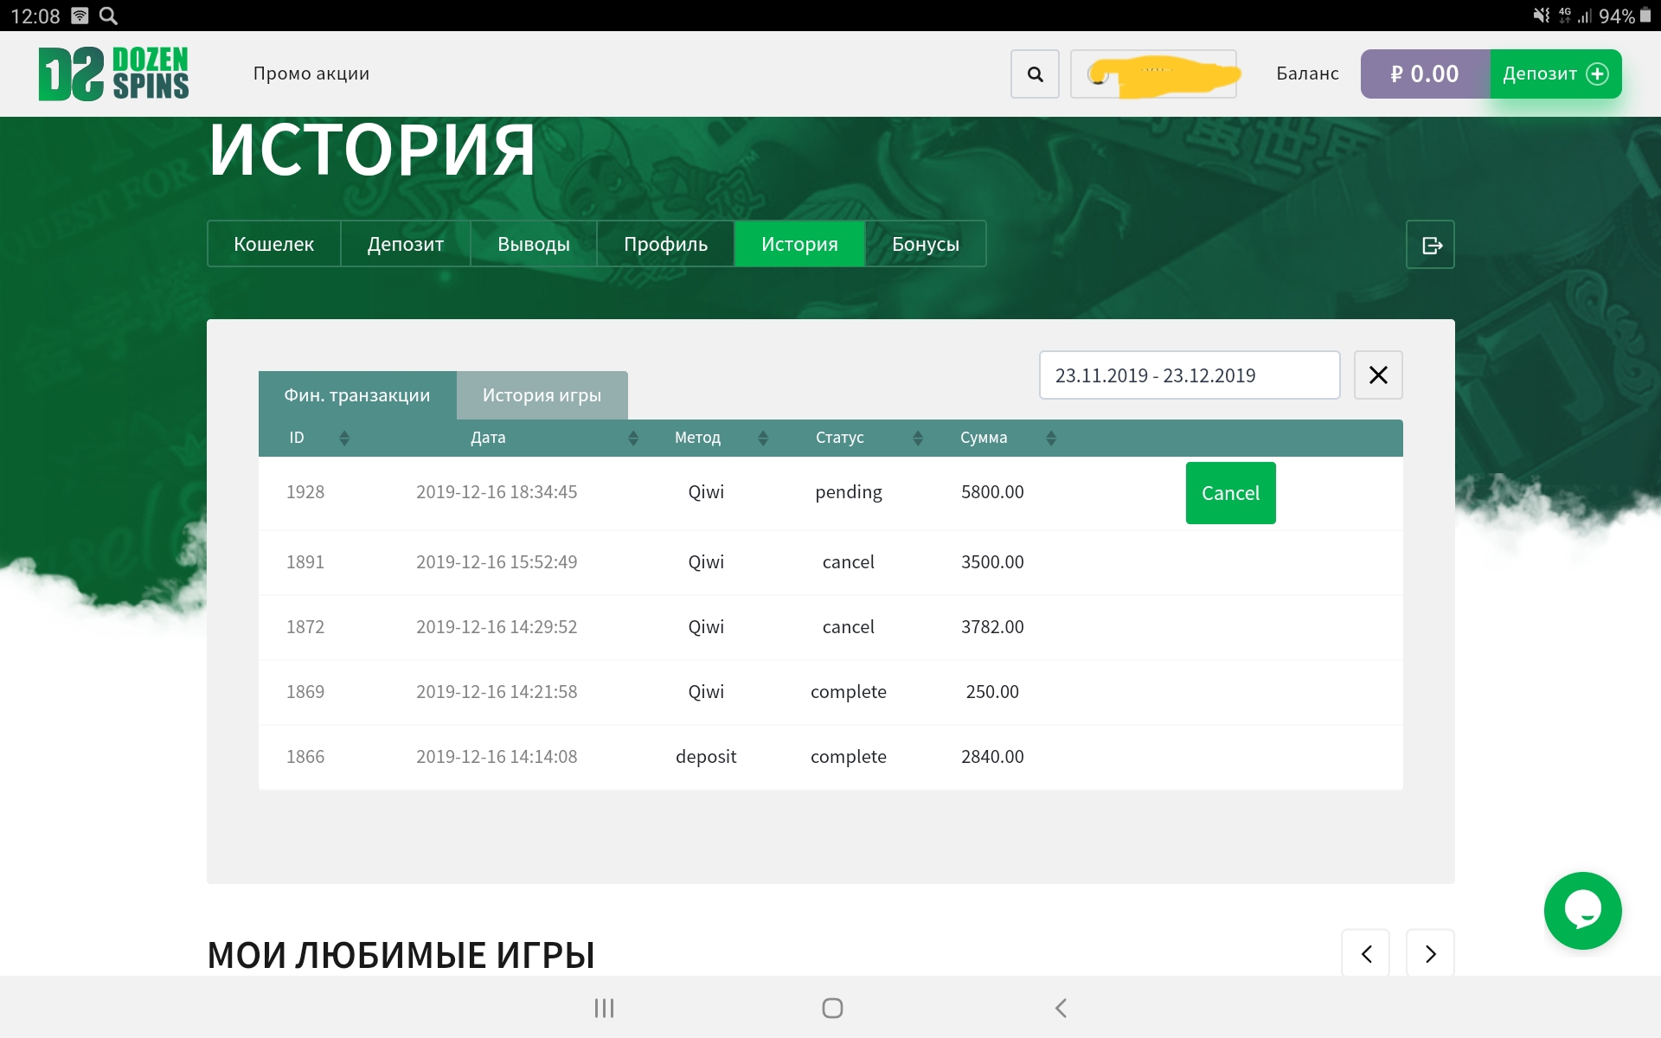Cancel the pending 5800.00 withdrawal

[1230, 493]
